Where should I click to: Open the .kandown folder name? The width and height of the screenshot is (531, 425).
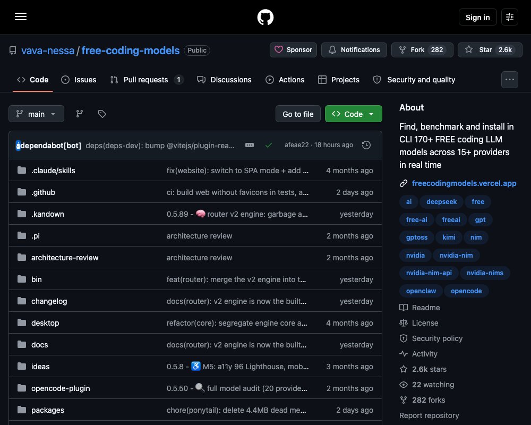[x=47, y=214]
